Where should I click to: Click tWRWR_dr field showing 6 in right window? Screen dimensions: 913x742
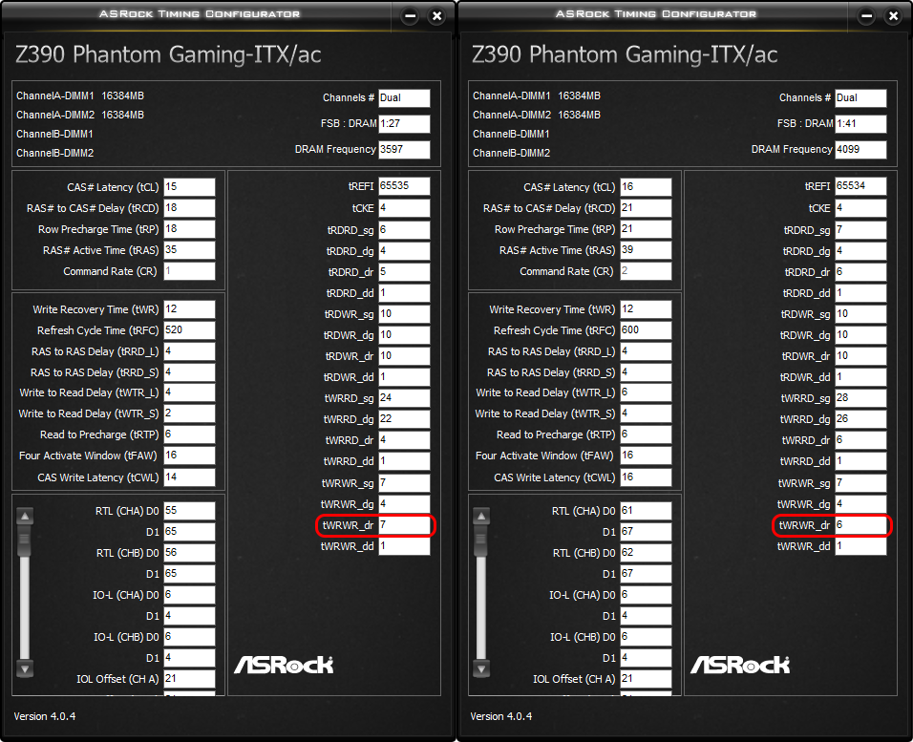860,525
